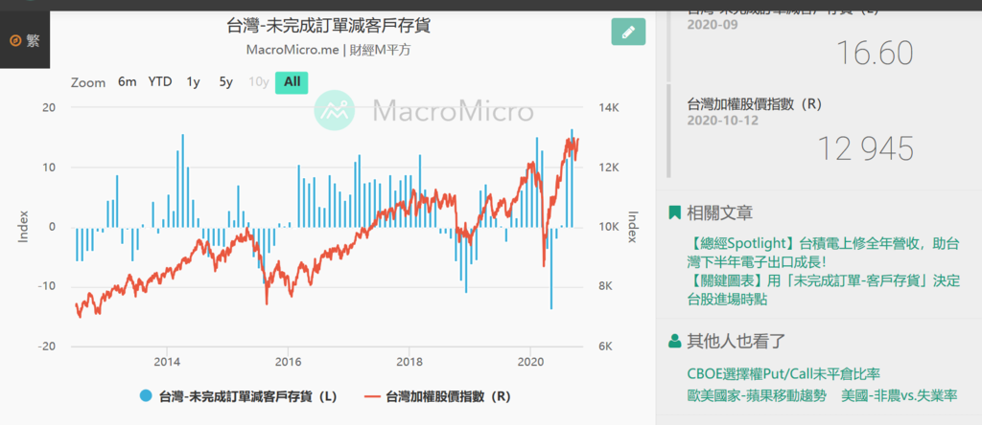Open the 關鍵圖表 未完成訂單-客戶存貨 article link
Viewport: 982px width, 425px height.
pyautogui.click(x=823, y=291)
